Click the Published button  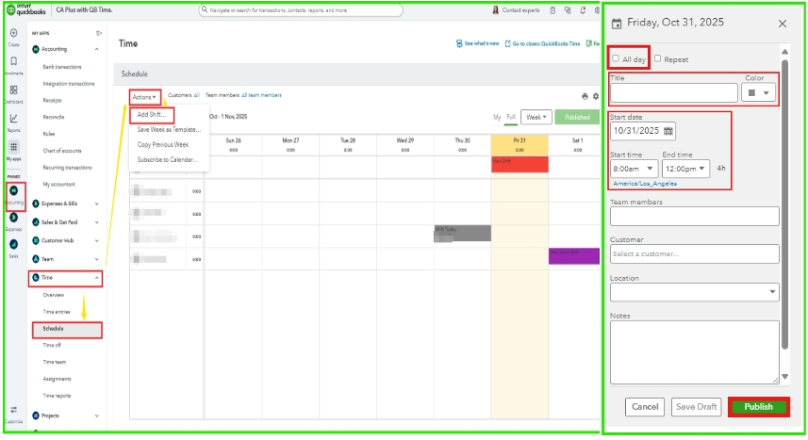pos(577,118)
